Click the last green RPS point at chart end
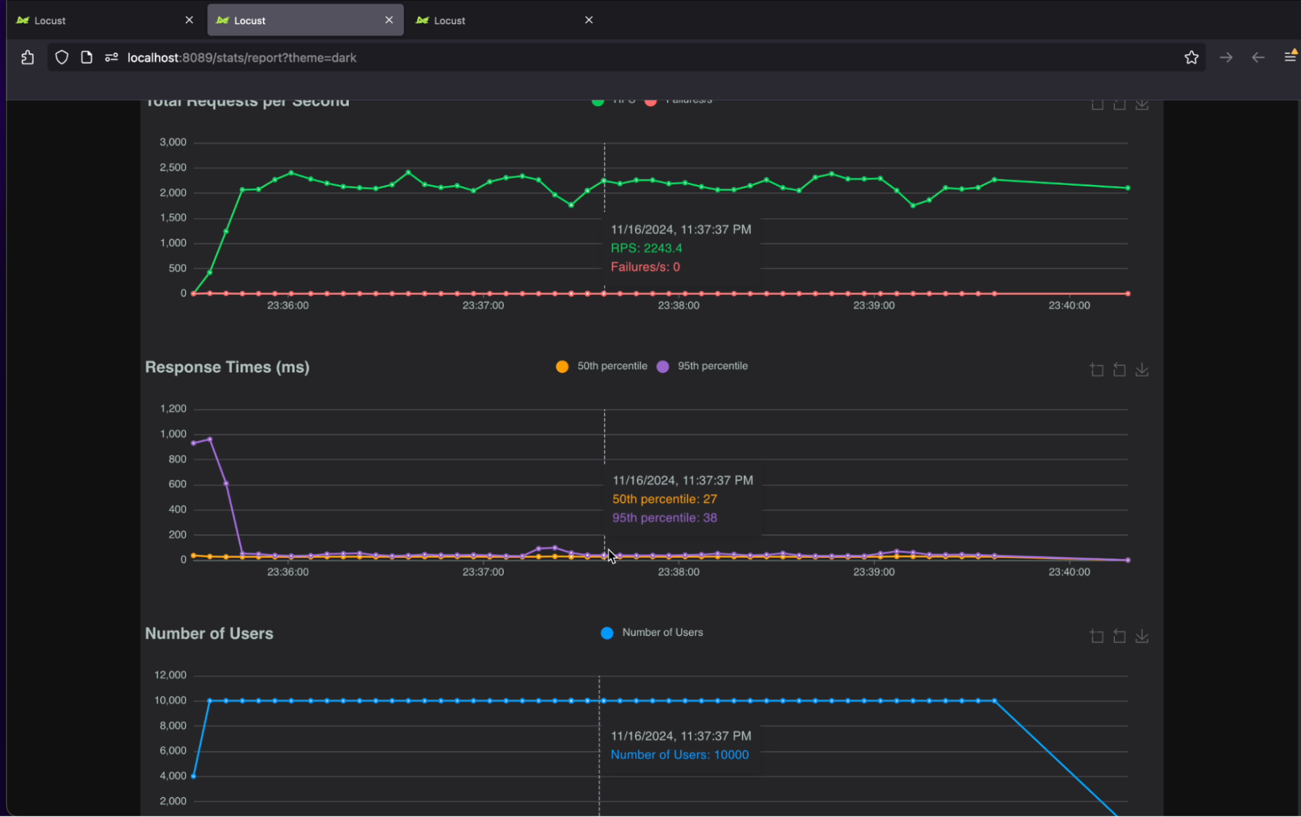The image size is (1301, 817). coord(1128,188)
